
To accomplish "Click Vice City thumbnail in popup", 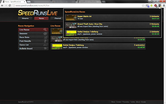I will coord(71,25).
